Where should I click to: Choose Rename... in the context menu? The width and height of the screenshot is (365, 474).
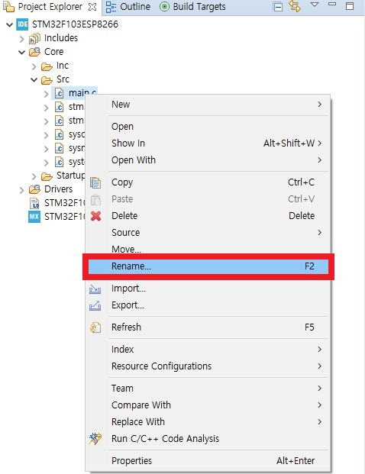(x=208, y=266)
